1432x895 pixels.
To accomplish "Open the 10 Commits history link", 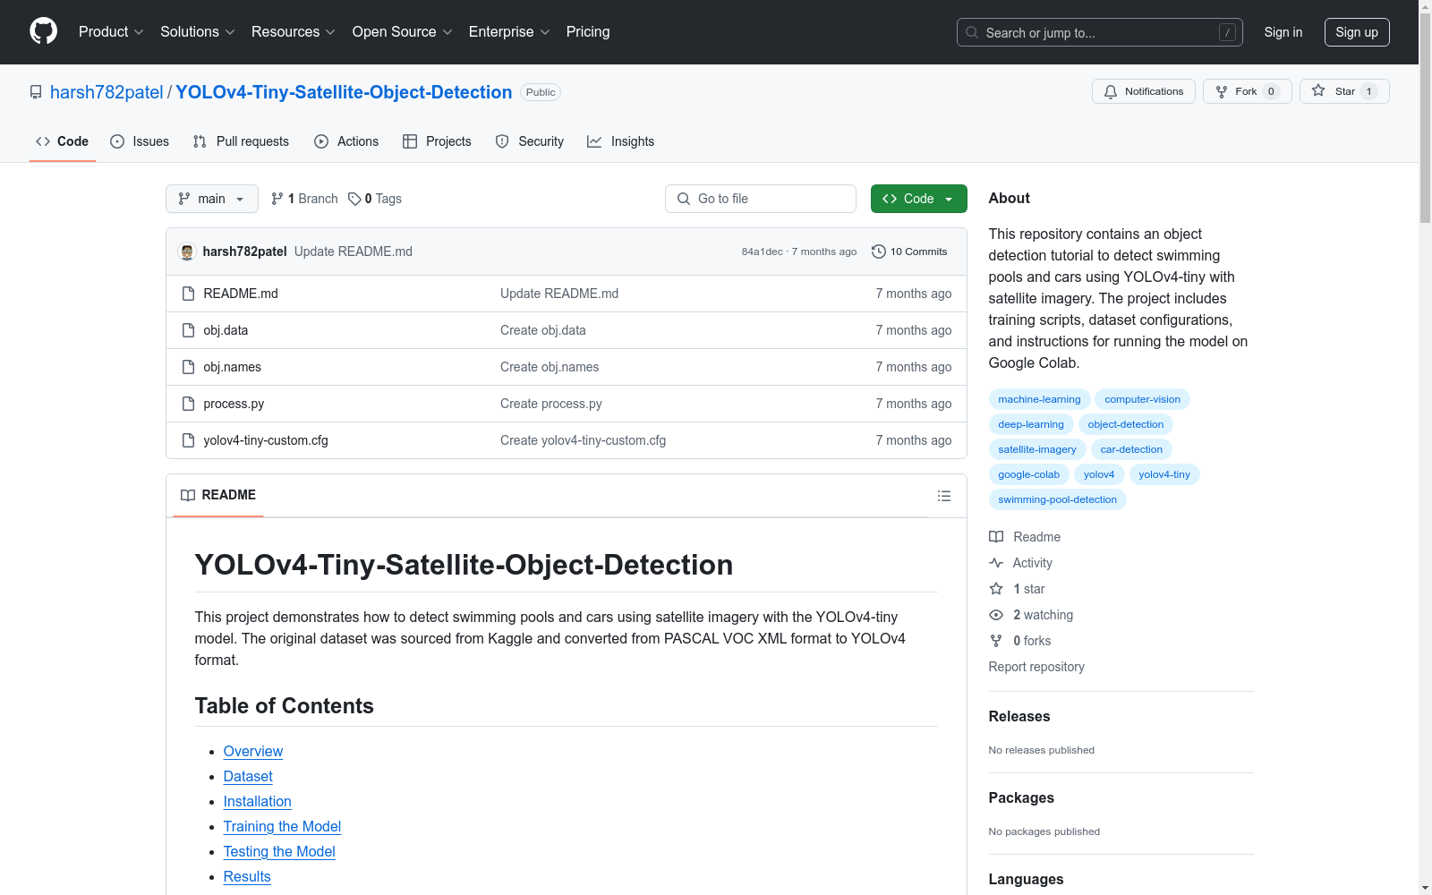I will tap(909, 251).
